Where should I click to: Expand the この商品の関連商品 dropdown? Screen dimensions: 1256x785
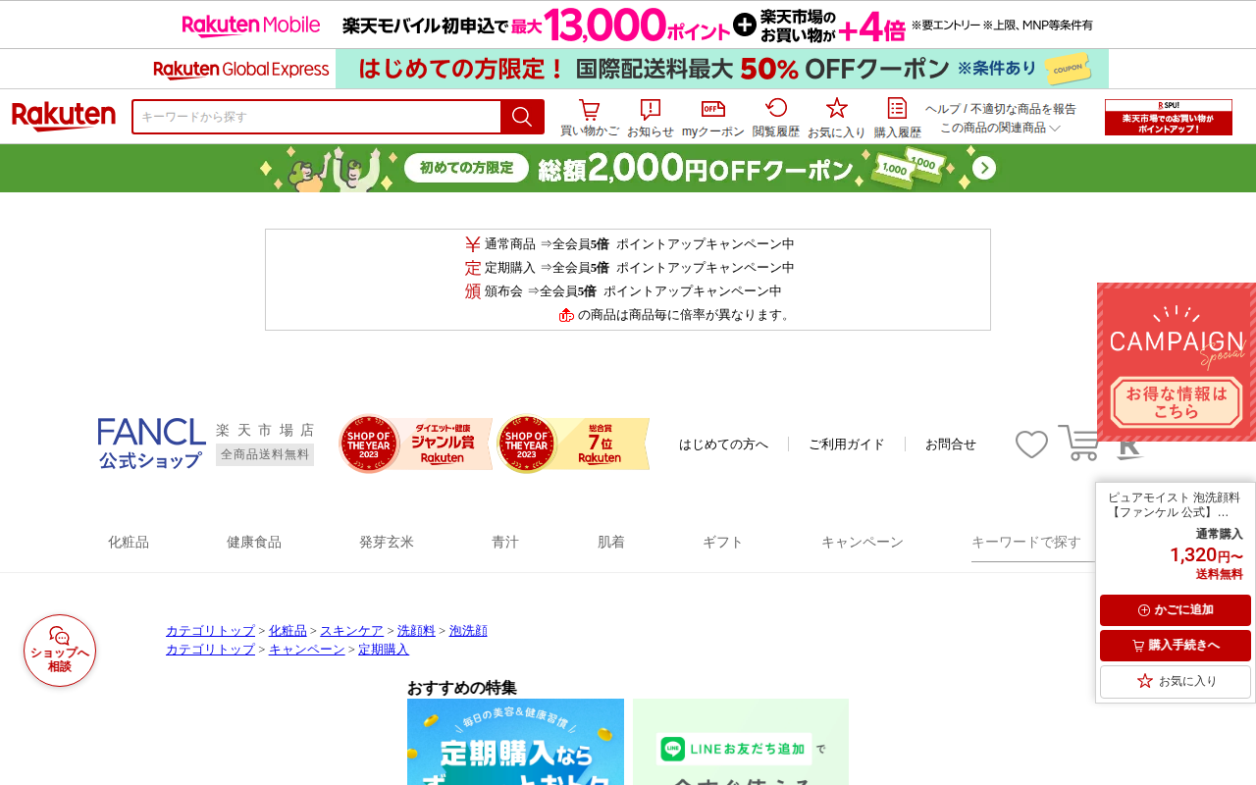click(1000, 128)
